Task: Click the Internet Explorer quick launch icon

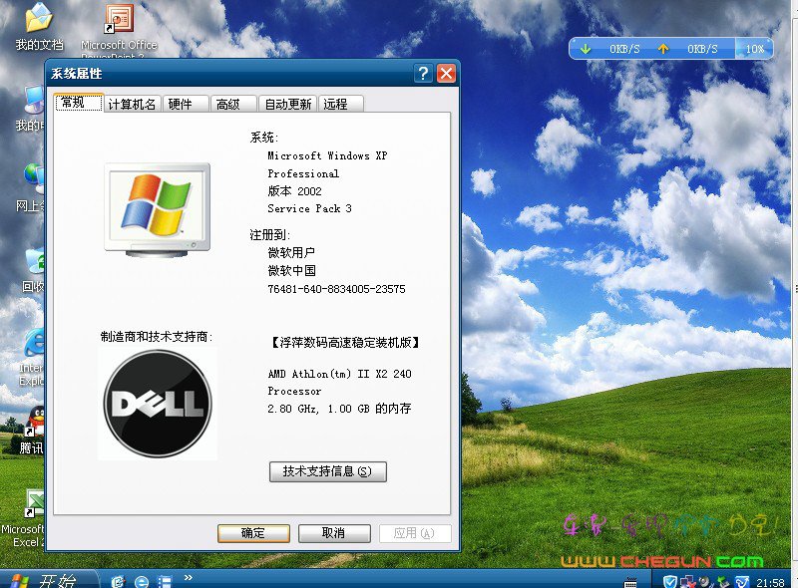Action: [142, 581]
